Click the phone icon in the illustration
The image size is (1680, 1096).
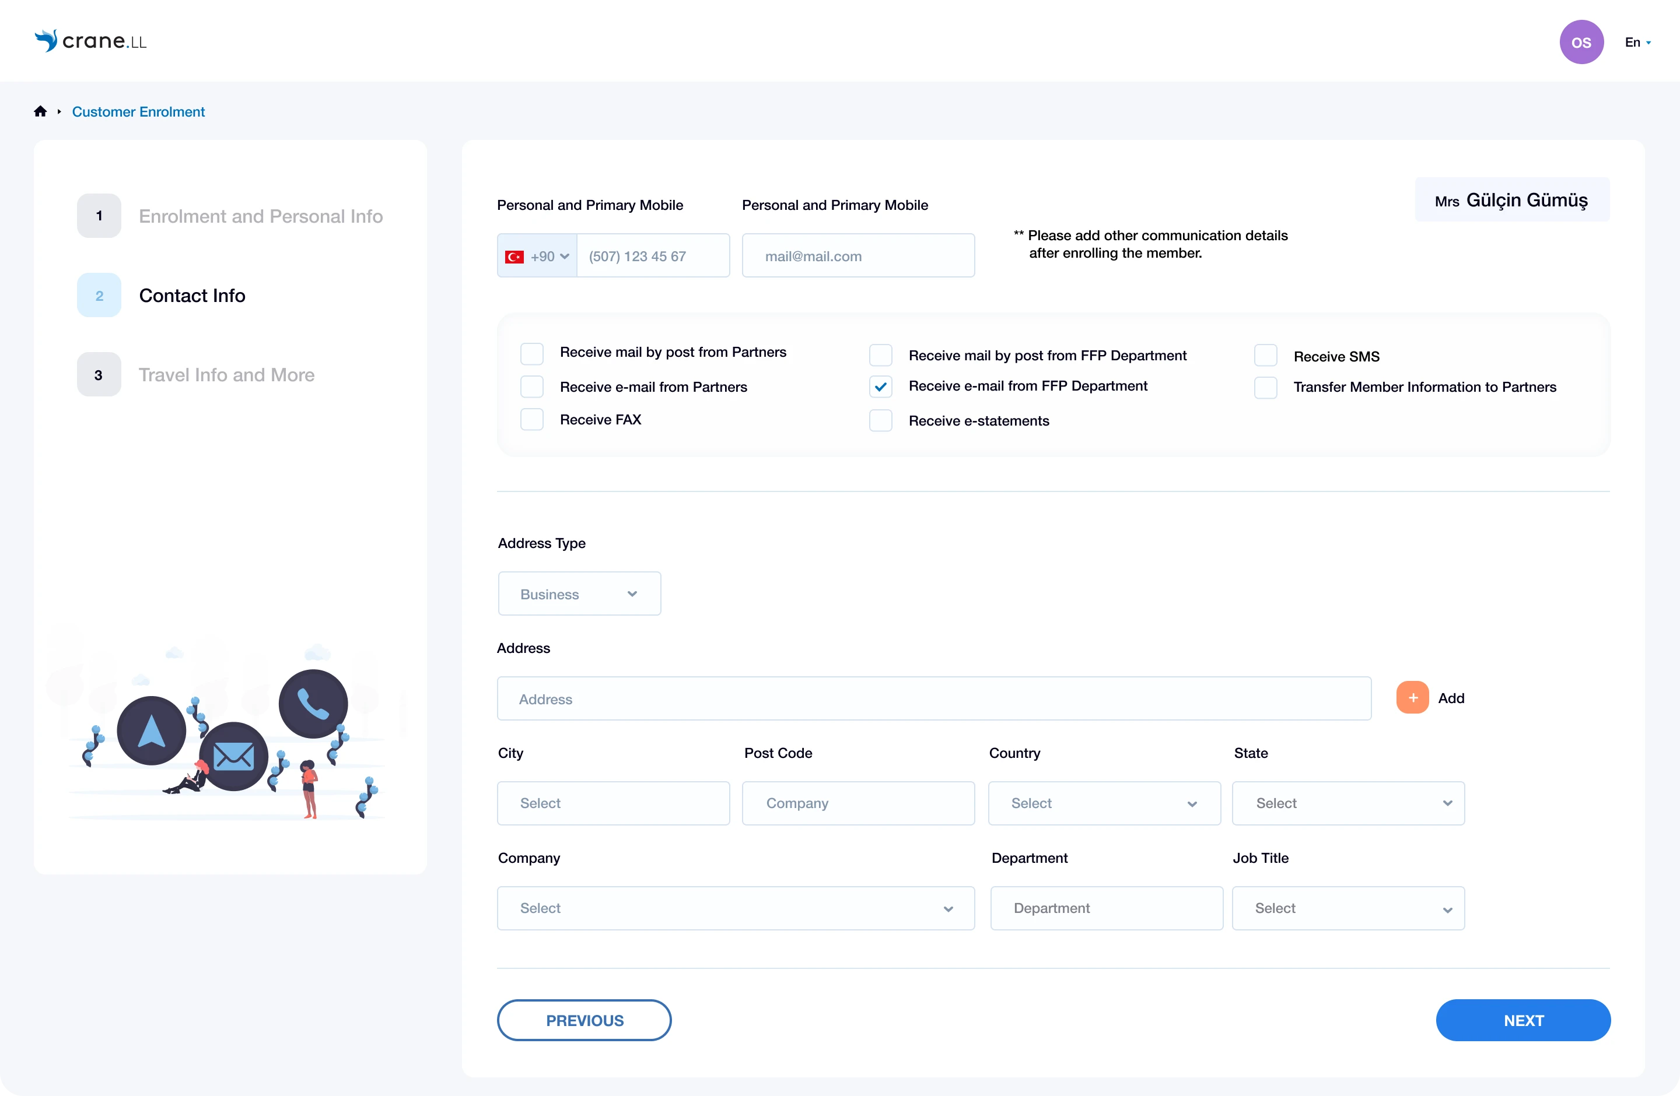(x=313, y=703)
